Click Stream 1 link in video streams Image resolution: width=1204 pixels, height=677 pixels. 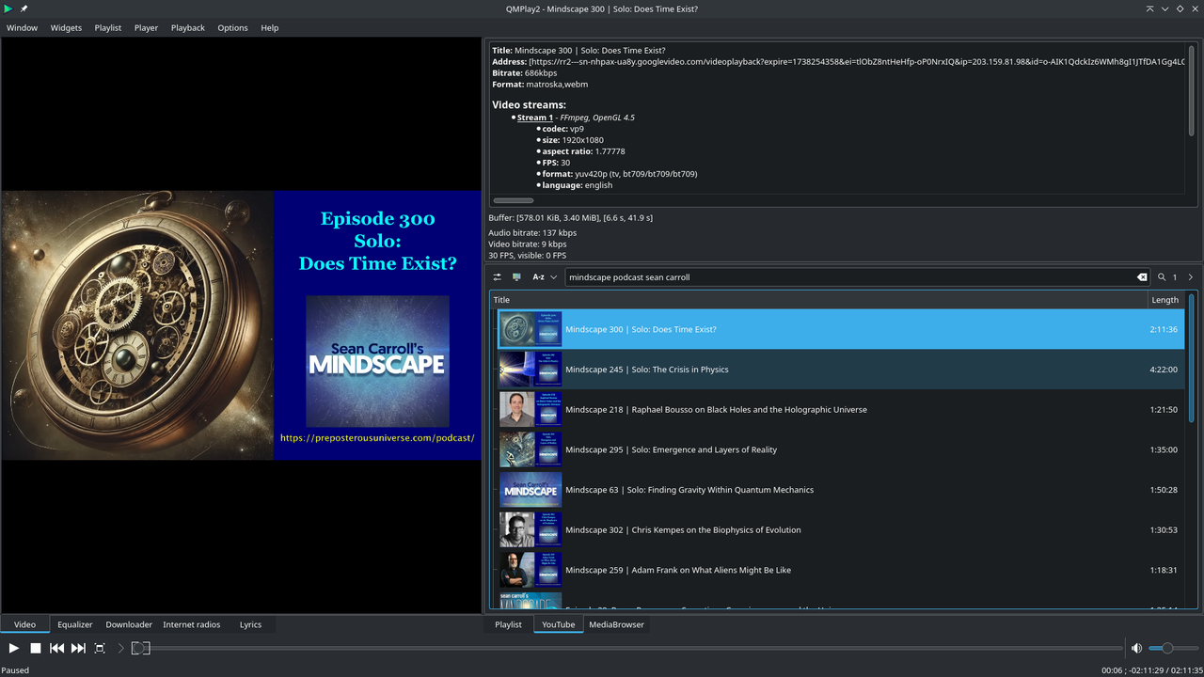click(x=534, y=118)
